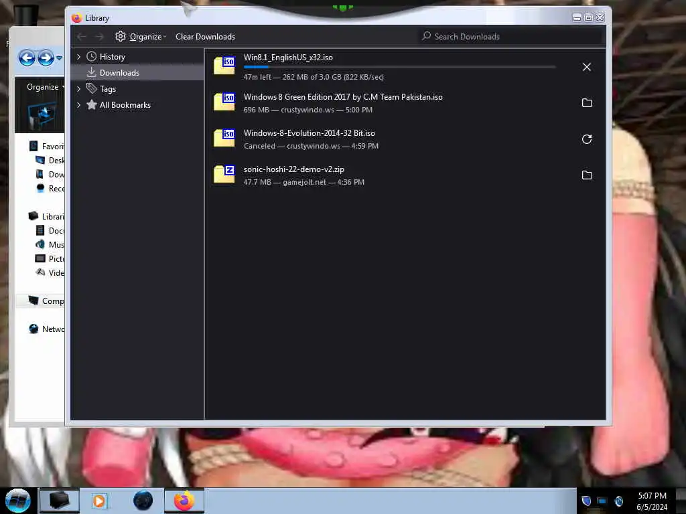Screen dimensions: 686x514
Task: Select the Win8.1_EnglishUS_x32.iso file name
Action: coord(288,58)
